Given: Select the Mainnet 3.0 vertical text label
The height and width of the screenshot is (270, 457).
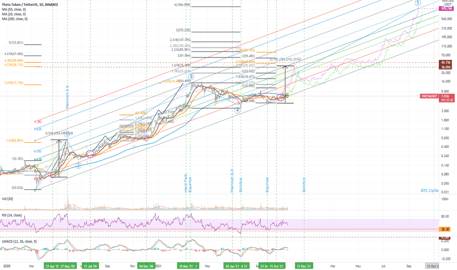Looking at the screenshot, I should 232,180.
